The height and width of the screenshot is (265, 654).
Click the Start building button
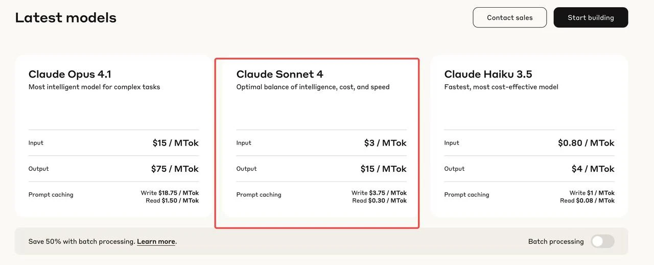click(x=591, y=17)
